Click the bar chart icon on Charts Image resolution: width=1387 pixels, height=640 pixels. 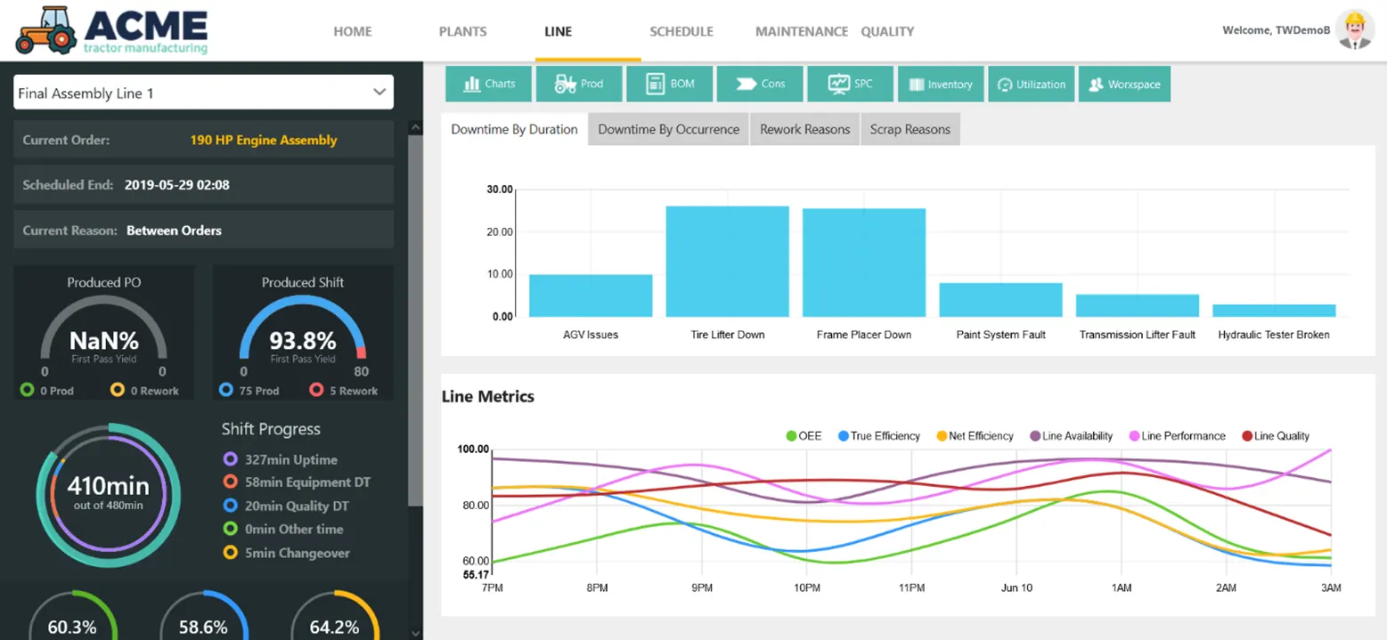point(472,84)
